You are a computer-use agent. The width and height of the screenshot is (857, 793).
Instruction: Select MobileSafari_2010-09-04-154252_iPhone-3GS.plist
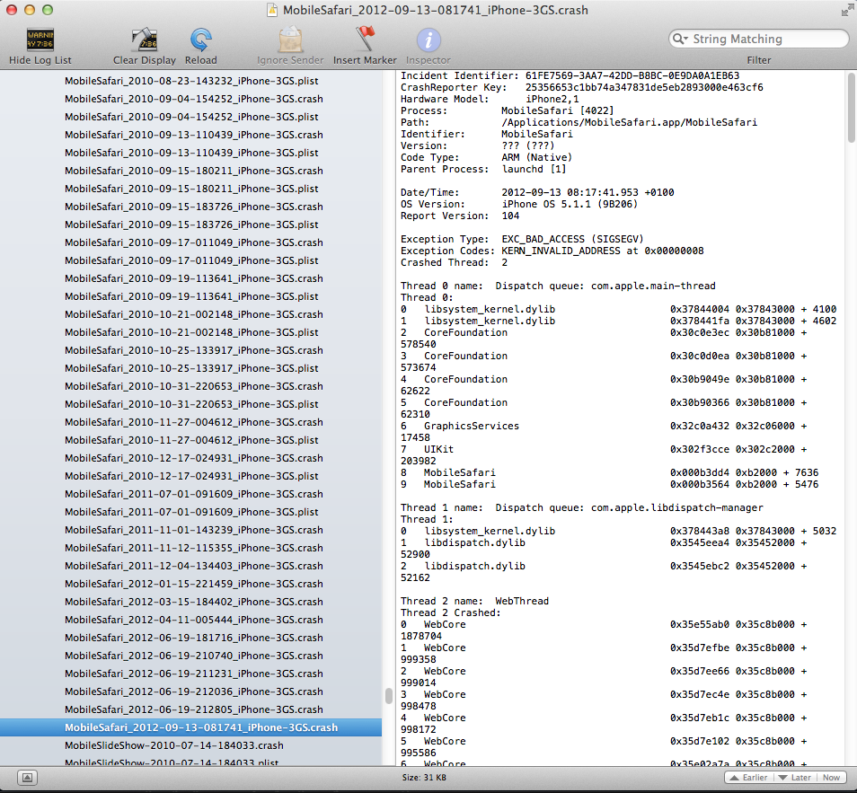tap(191, 117)
